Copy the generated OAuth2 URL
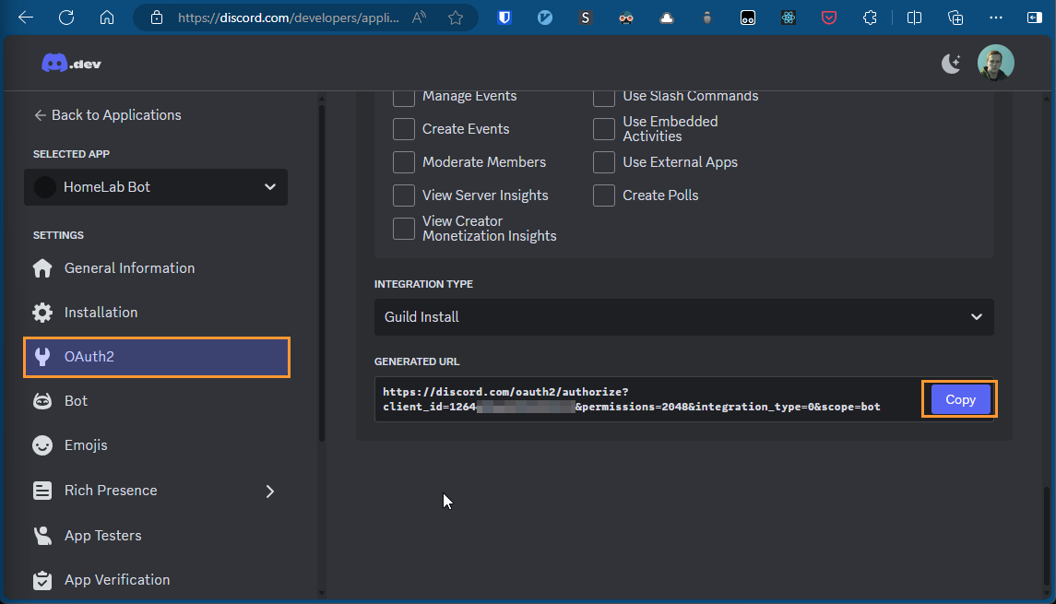1056x604 pixels. click(x=960, y=399)
